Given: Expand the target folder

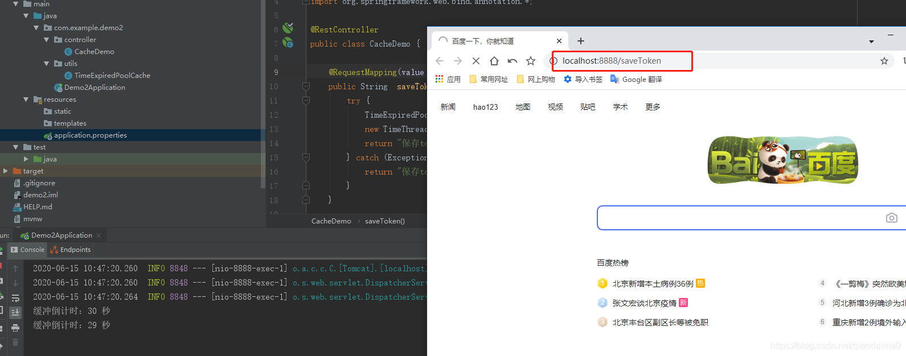Looking at the screenshot, I should click(6, 171).
